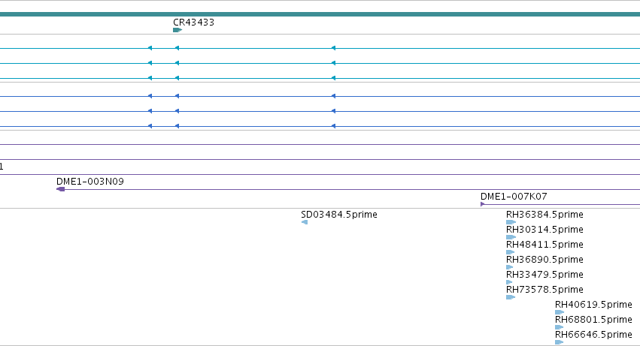Select the RH36384.5prime EST glyph
This screenshot has height=346, width=640.
pyautogui.click(x=511, y=222)
